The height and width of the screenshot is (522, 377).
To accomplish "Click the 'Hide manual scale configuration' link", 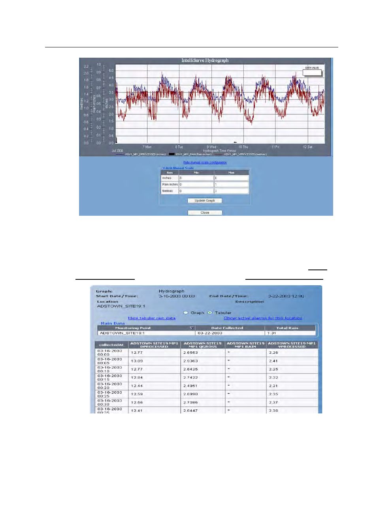I will (x=205, y=162).
